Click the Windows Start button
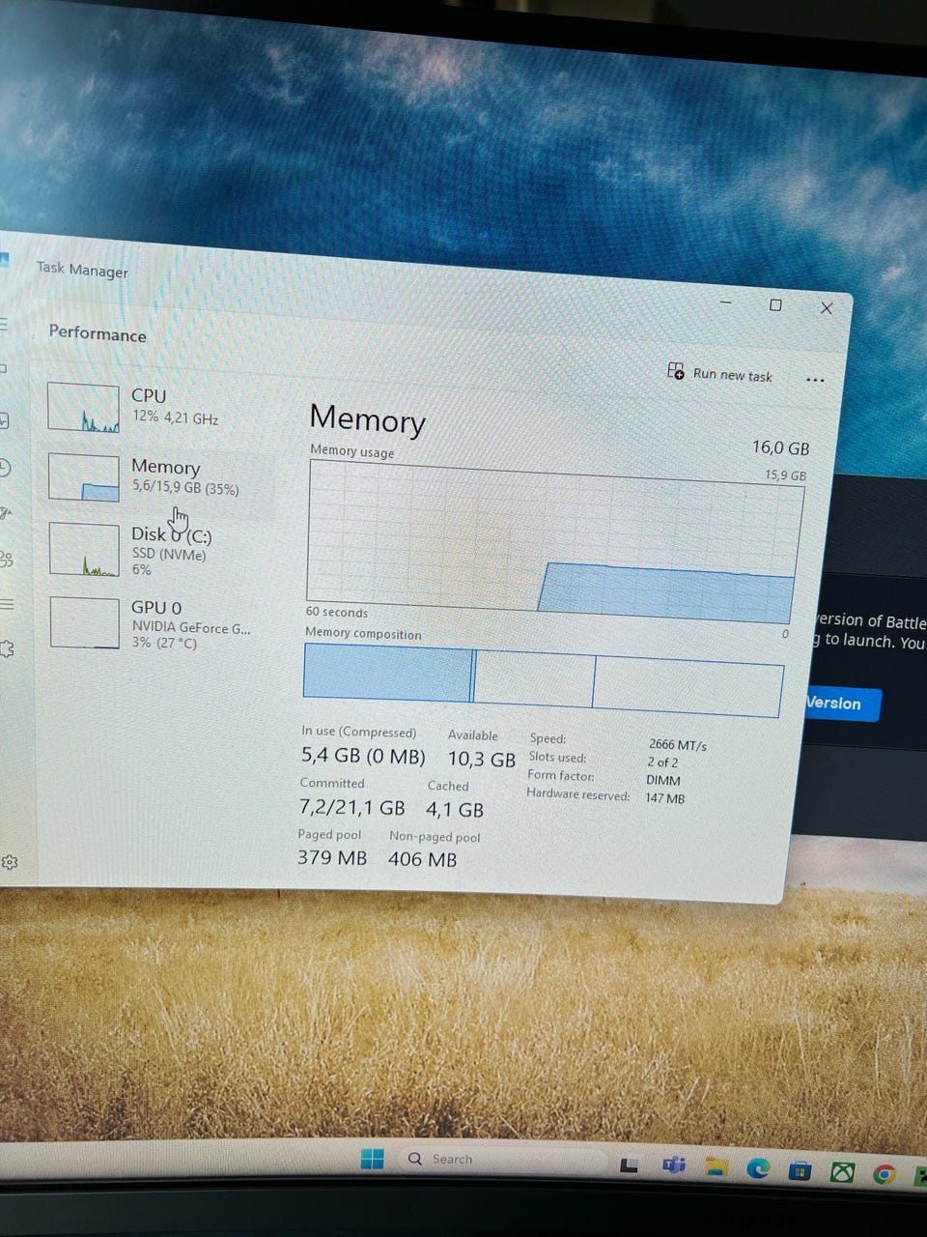The height and width of the screenshot is (1237, 927). 372,1159
